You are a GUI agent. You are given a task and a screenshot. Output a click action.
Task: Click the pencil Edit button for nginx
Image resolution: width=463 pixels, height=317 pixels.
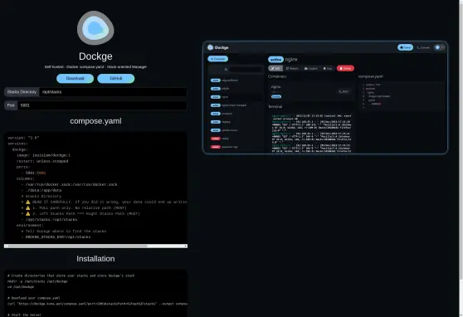tap(275, 68)
